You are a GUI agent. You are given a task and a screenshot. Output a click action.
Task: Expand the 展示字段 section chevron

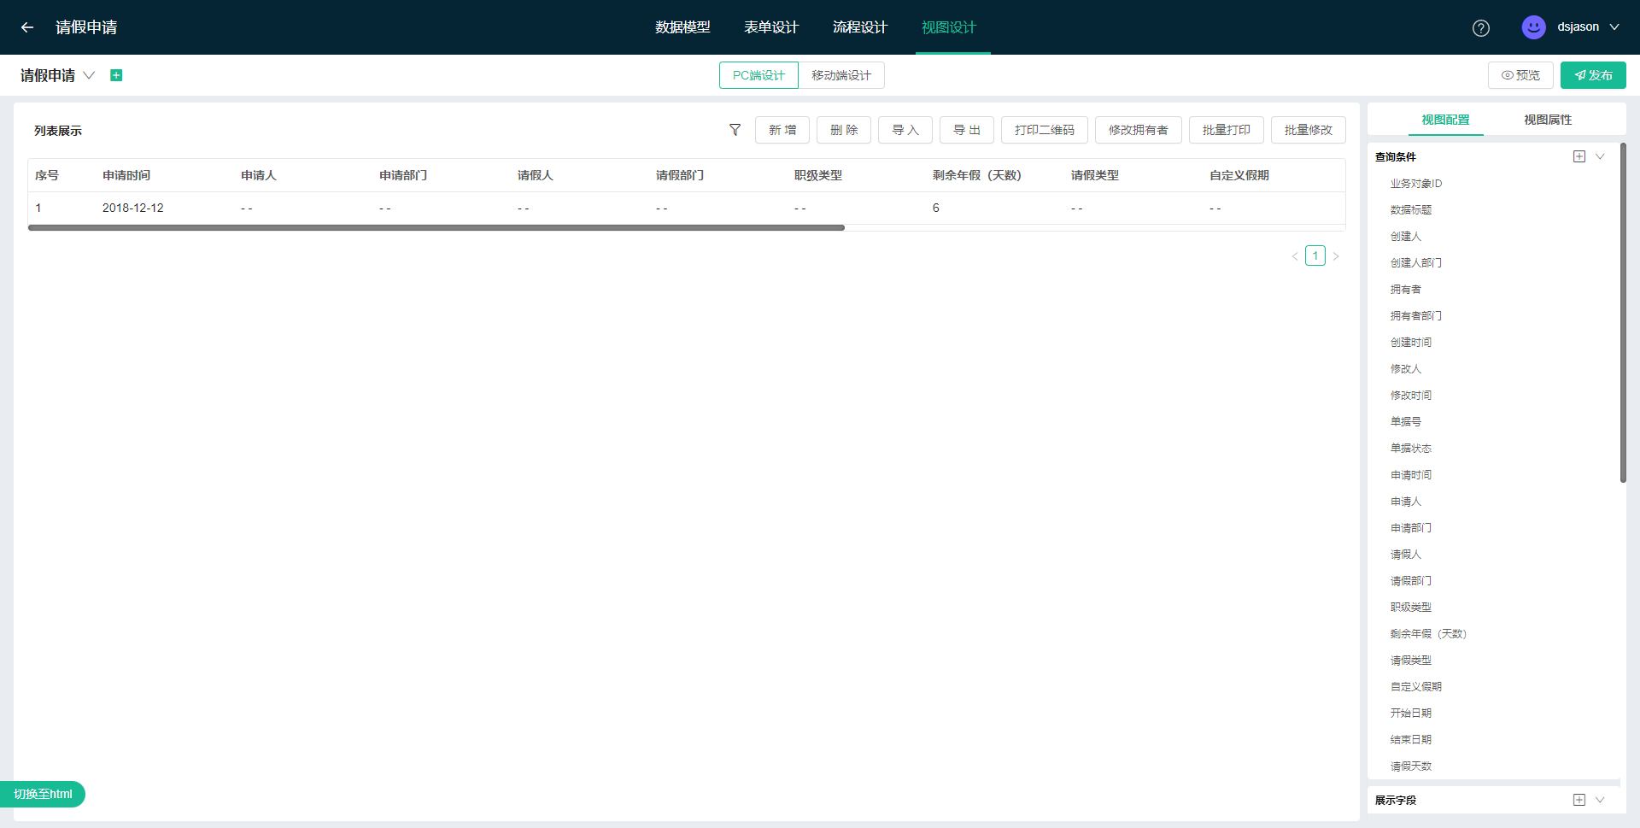(1600, 800)
